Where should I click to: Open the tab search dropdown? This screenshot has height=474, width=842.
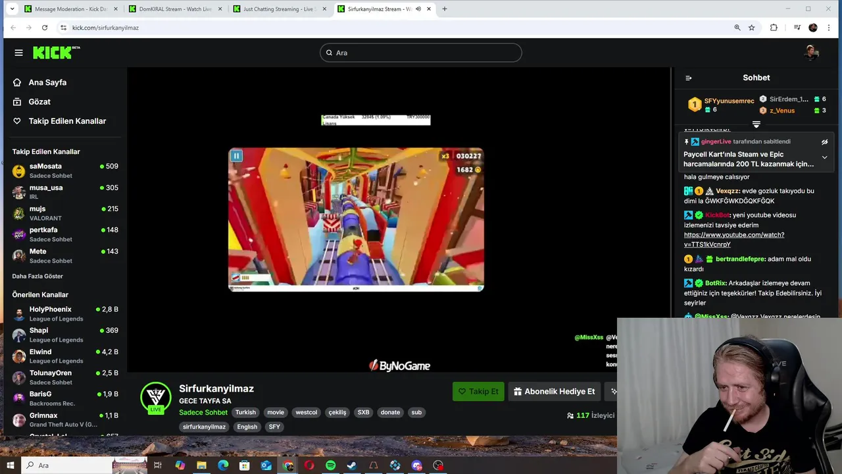coord(11,9)
